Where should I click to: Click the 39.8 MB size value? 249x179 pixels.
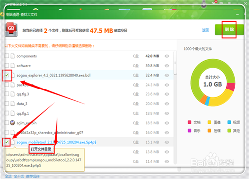pyautogui.click(x=152, y=66)
